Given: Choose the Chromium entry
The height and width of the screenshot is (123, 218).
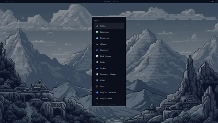Looking at the screenshot, I should click(109, 38).
